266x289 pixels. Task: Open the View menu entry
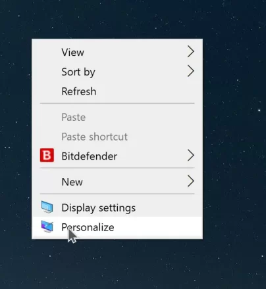click(x=117, y=52)
